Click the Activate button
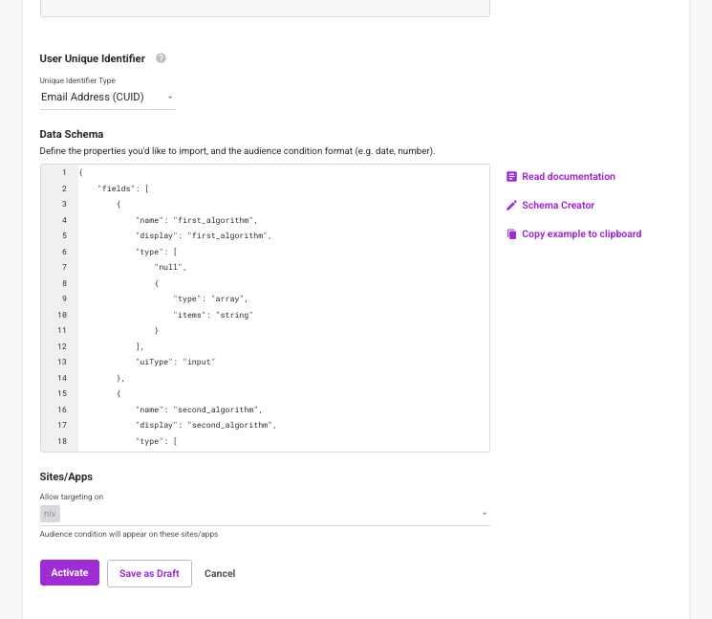 70,573
